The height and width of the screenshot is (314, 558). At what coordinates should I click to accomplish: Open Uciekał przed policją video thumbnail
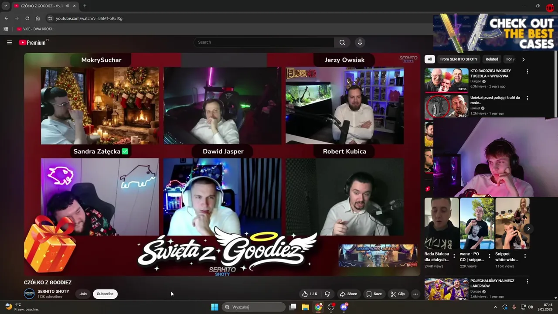pos(446,107)
